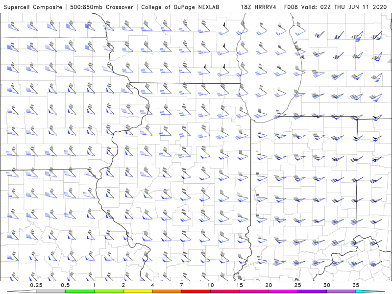Screen dimensions: 392x294
Task: Click the legend value 30
Action: pyautogui.click(x=326, y=285)
